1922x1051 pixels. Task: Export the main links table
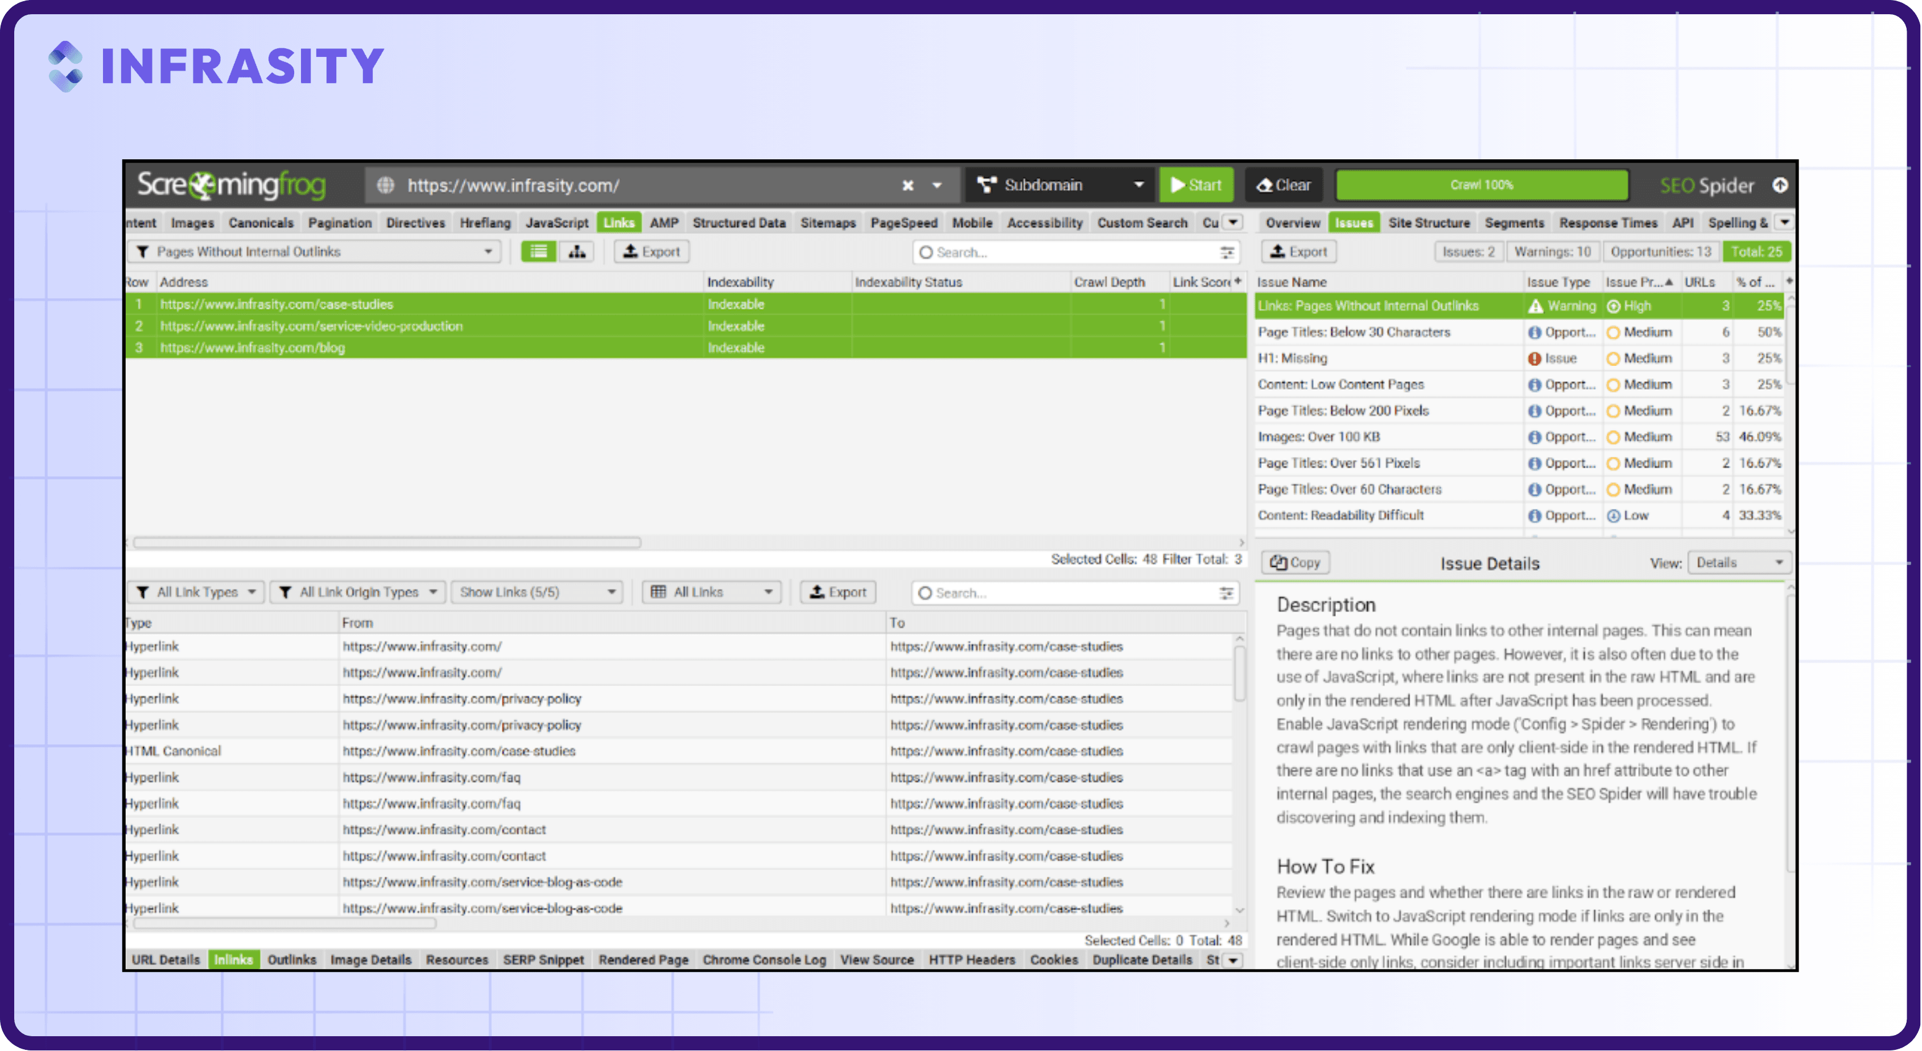coord(651,252)
